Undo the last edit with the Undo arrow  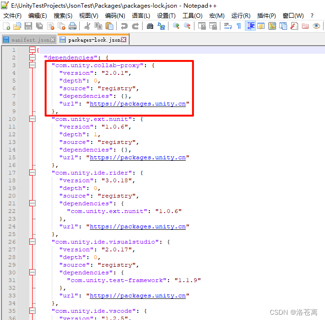[124, 26]
